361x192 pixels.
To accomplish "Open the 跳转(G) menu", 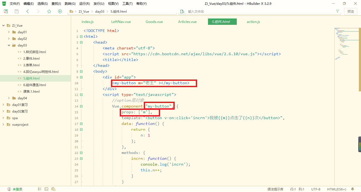I will click(70, 4).
